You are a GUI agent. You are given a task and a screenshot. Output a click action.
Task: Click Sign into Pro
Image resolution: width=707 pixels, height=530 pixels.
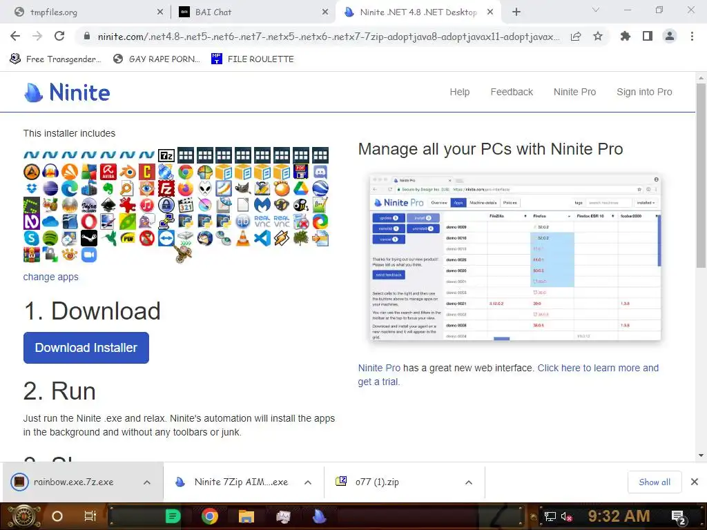[644, 92]
